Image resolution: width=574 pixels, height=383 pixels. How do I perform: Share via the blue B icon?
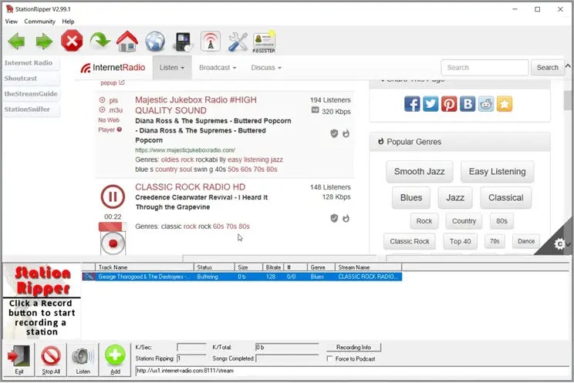pos(468,104)
